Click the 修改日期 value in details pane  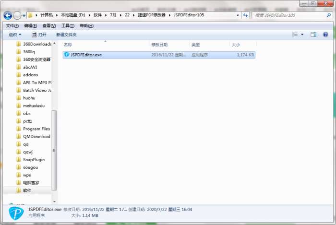[x=105, y=209]
